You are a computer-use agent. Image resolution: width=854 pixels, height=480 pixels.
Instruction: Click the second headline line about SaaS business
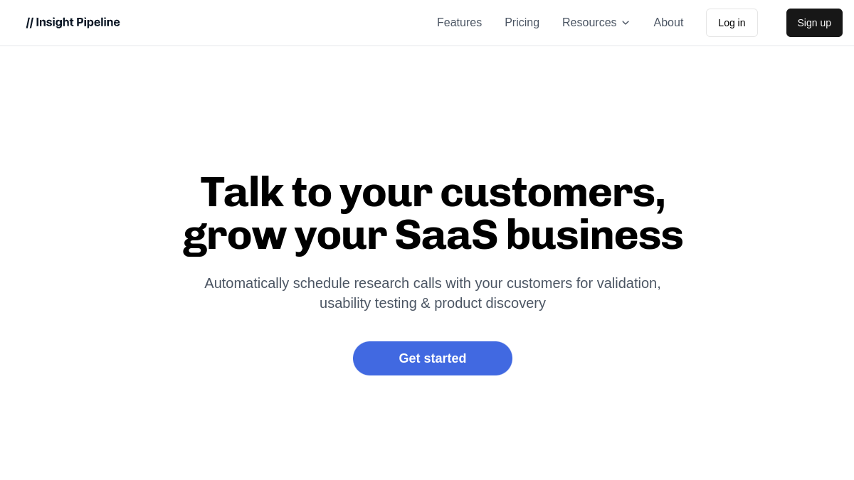pyautogui.click(x=433, y=235)
